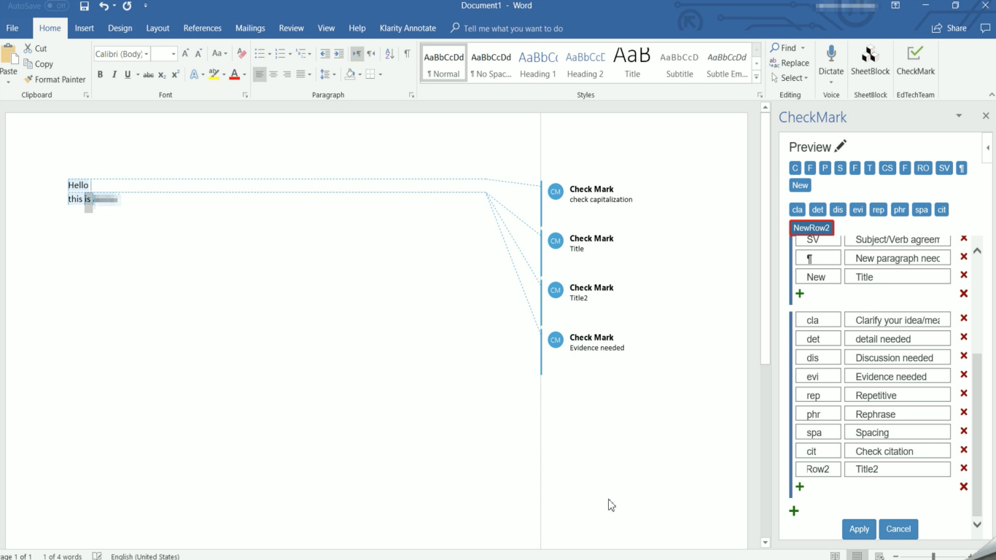
Task: Open the font name dropdown
Action: click(146, 54)
